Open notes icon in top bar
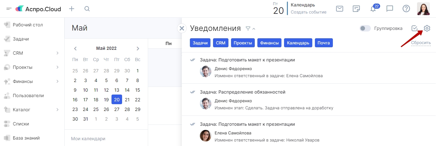The width and height of the screenshot is (436, 146). coord(356,9)
